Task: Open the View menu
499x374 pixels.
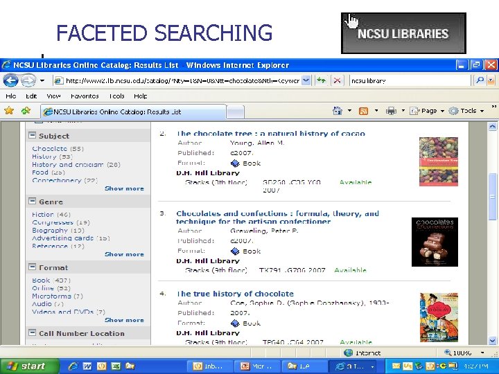Action: (x=53, y=96)
